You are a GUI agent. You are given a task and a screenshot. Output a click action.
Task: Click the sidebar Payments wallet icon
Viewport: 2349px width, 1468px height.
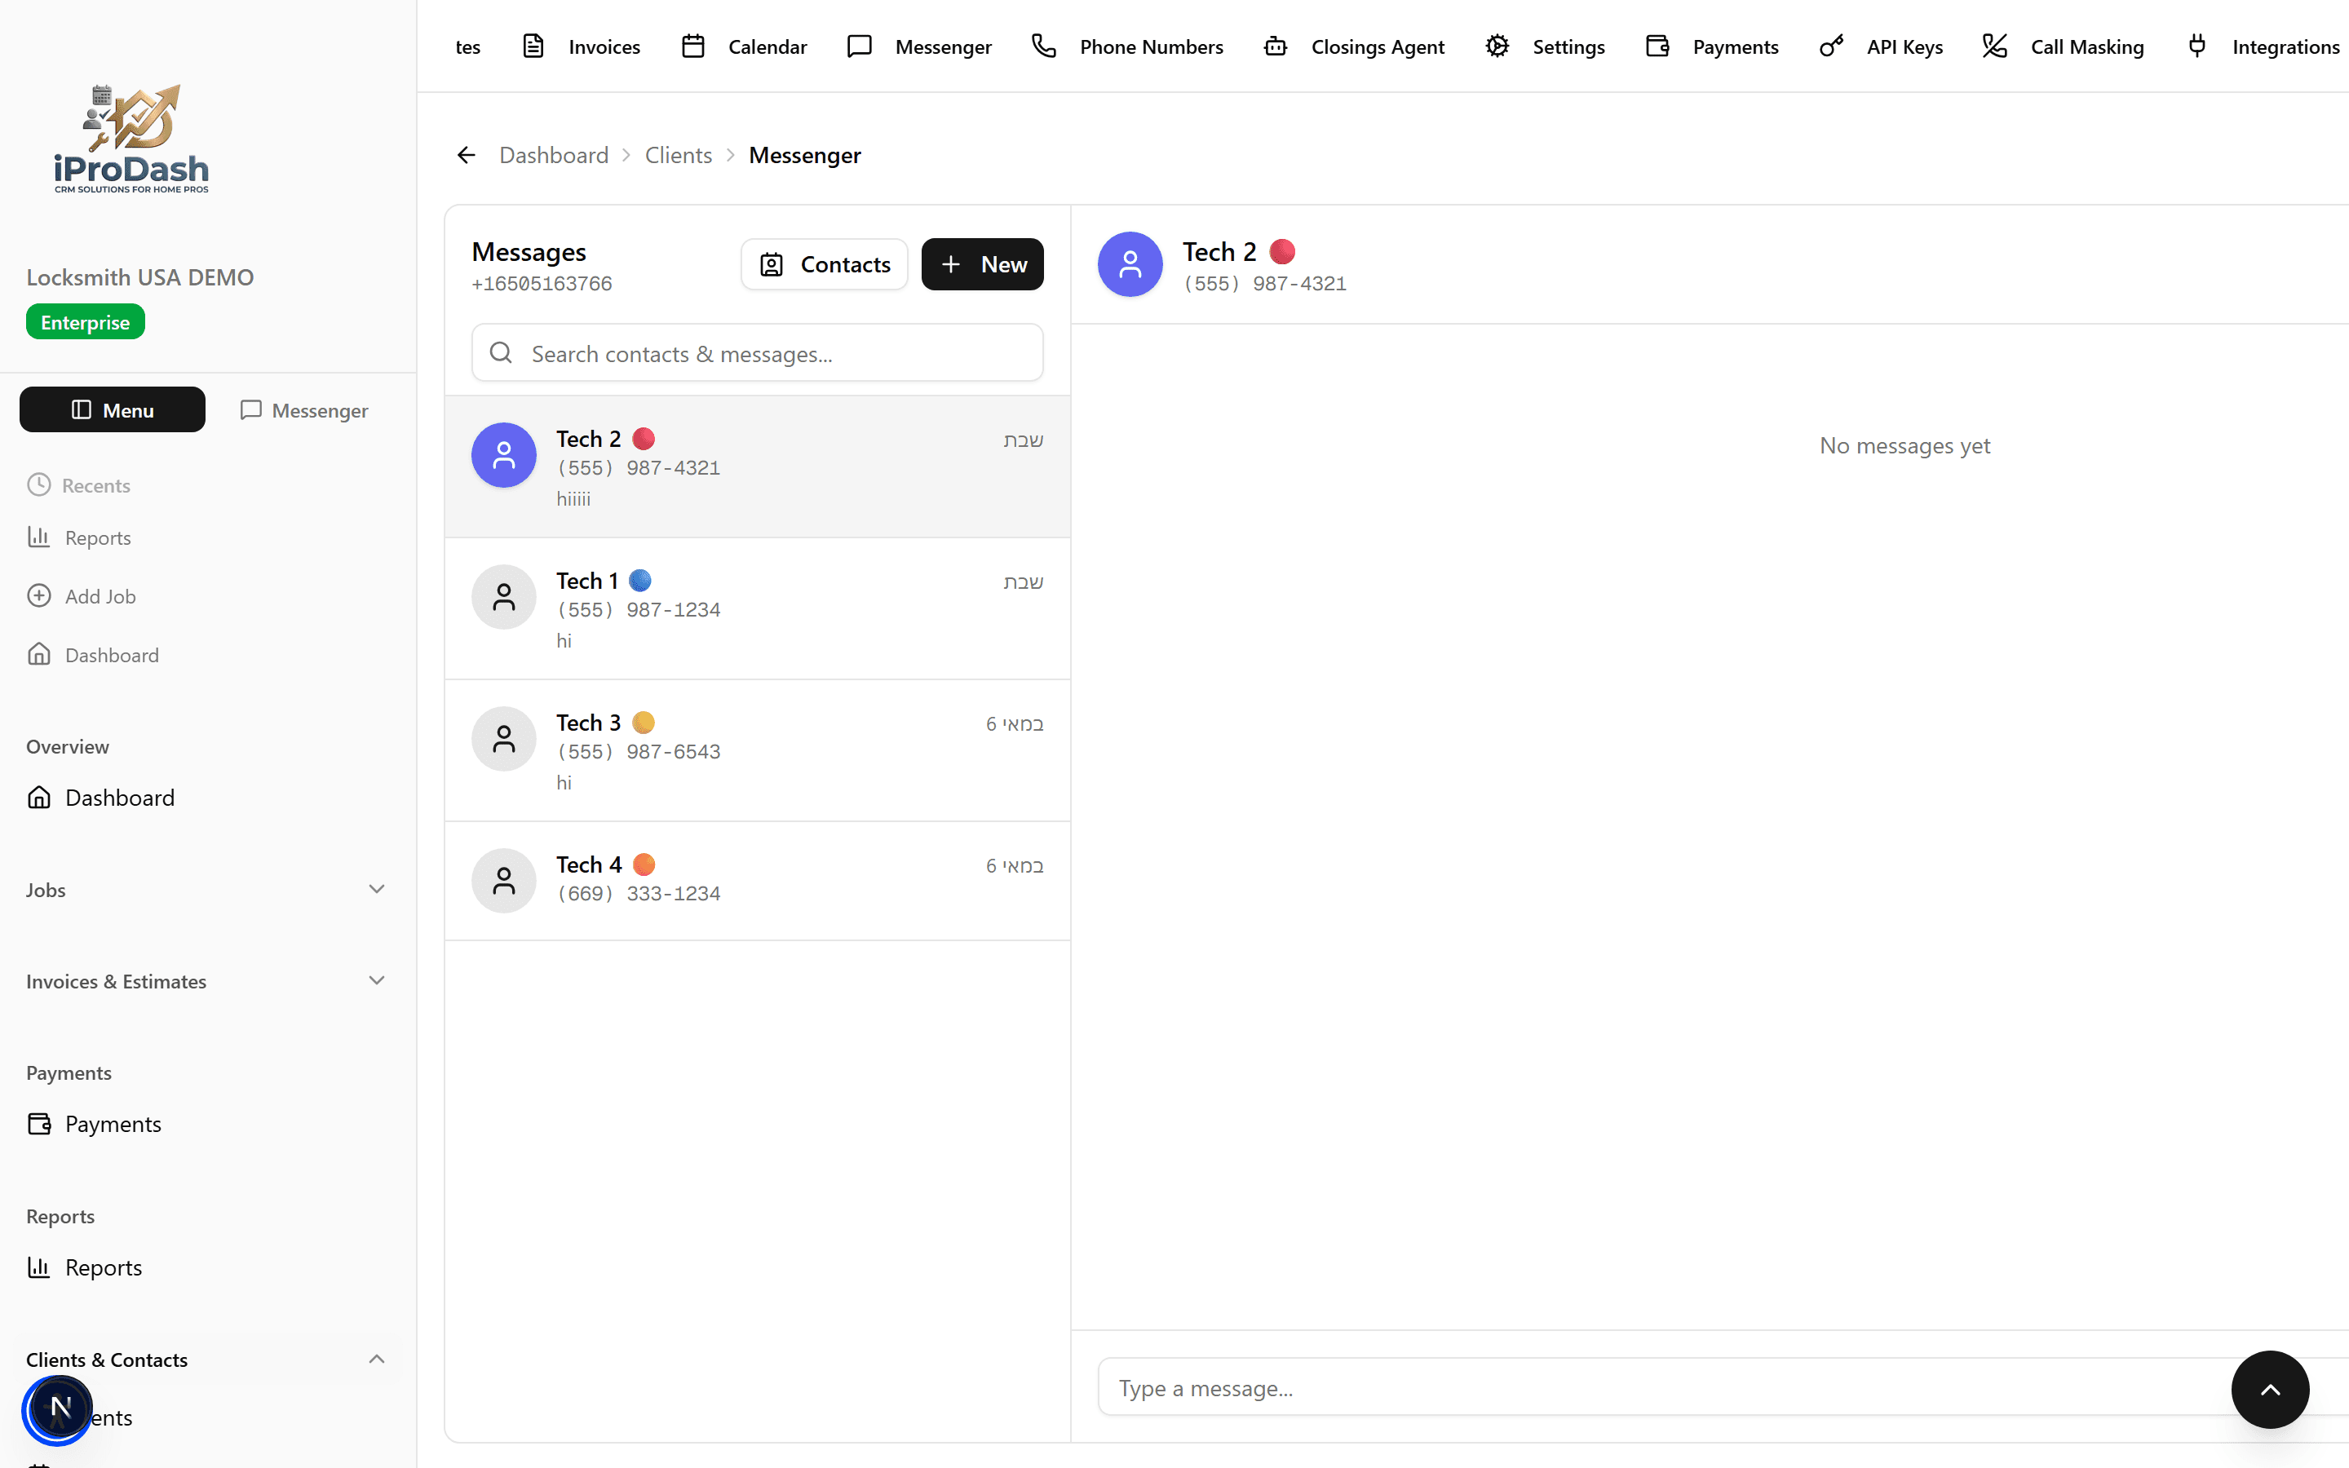pyautogui.click(x=39, y=1123)
